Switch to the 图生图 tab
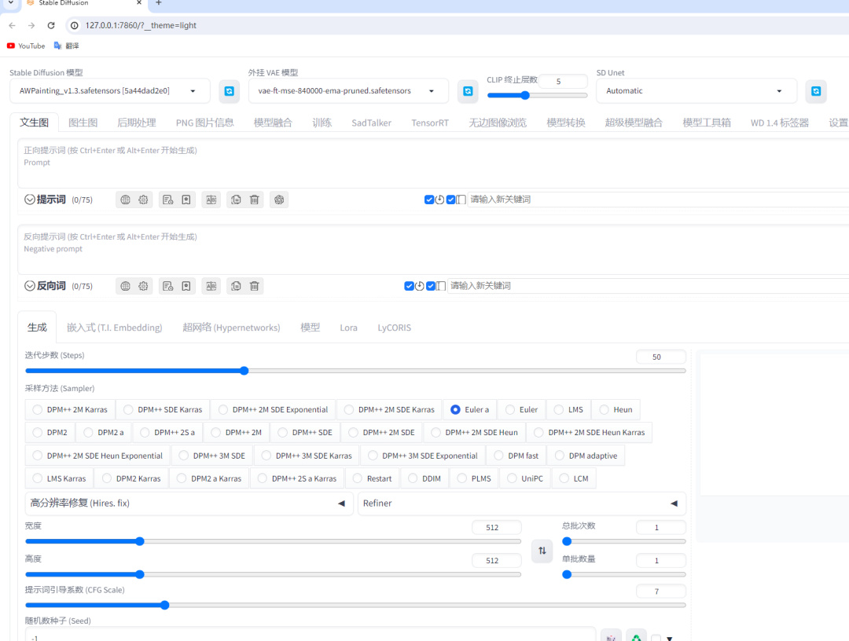Viewport: 849px width, 641px height. [x=83, y=123]
